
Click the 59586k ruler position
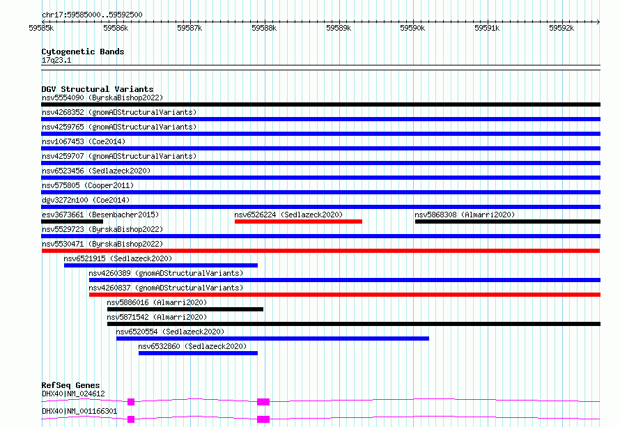pyautogui.click(x=116, y=28)
